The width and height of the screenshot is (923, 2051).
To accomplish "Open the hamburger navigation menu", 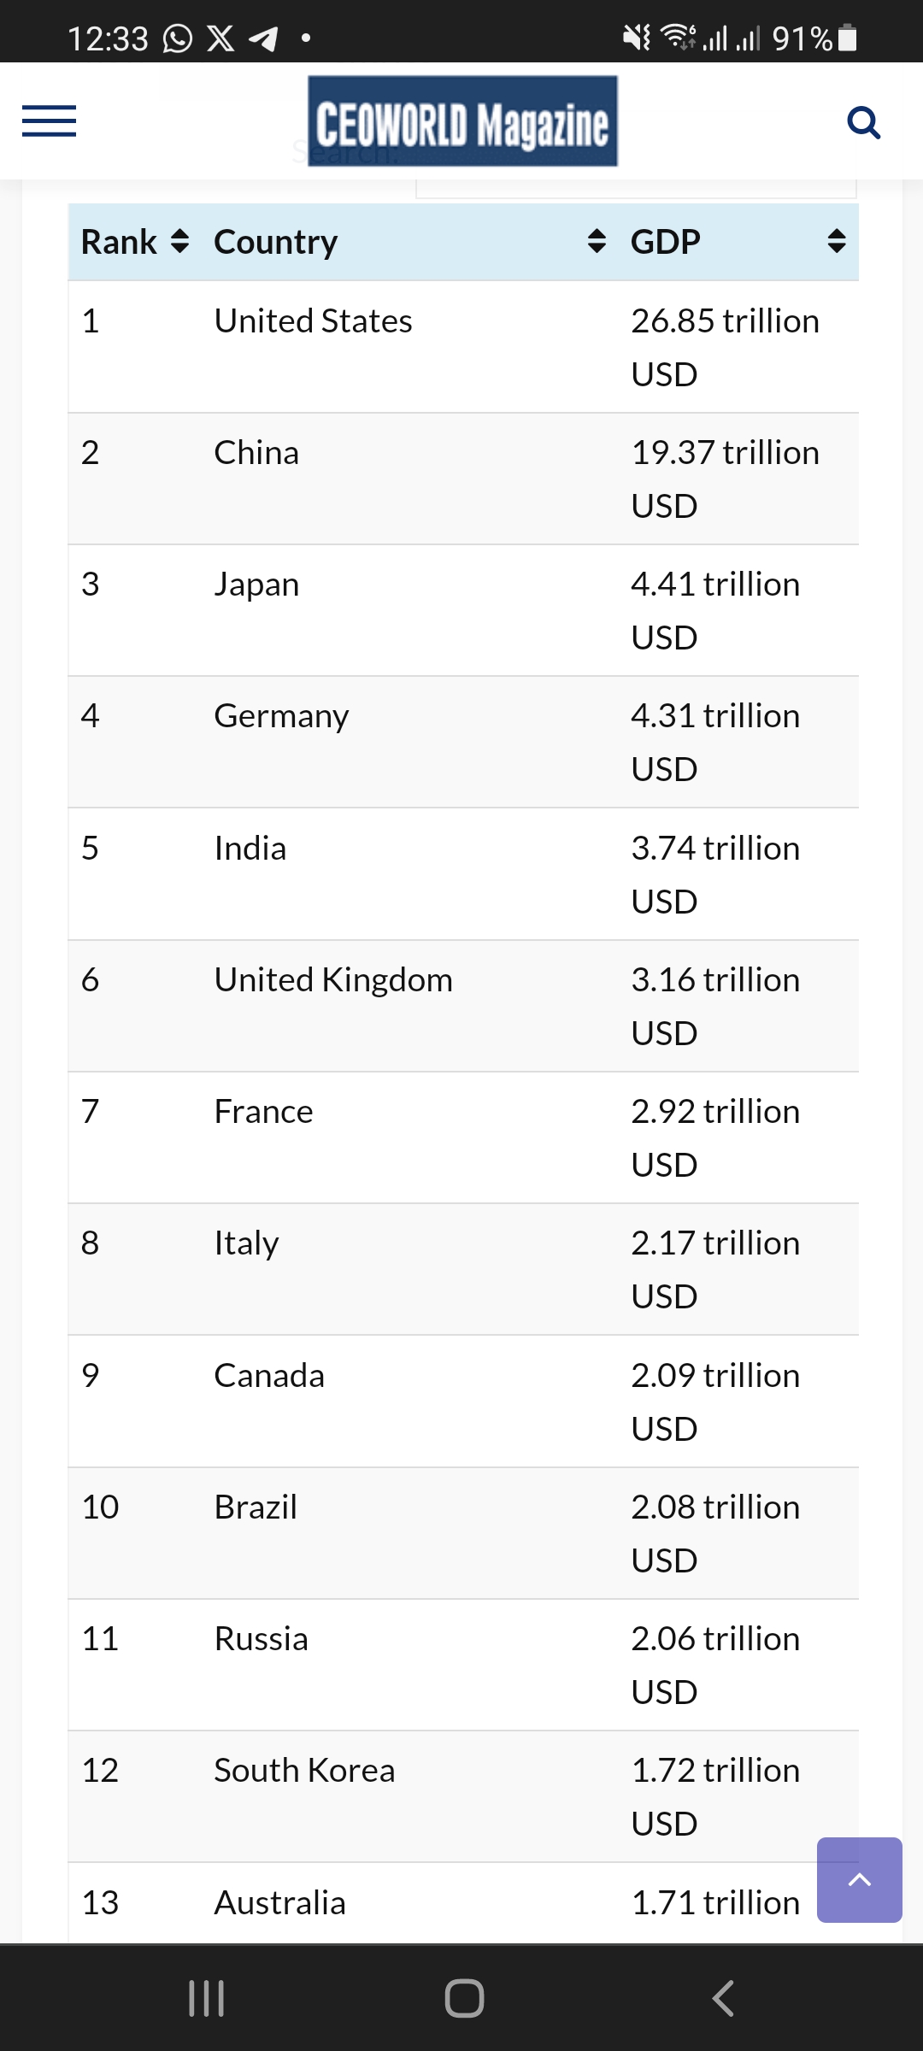I will point(49,120).
